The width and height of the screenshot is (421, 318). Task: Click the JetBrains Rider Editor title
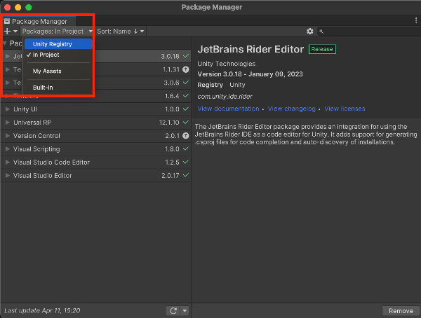point(250,49)
